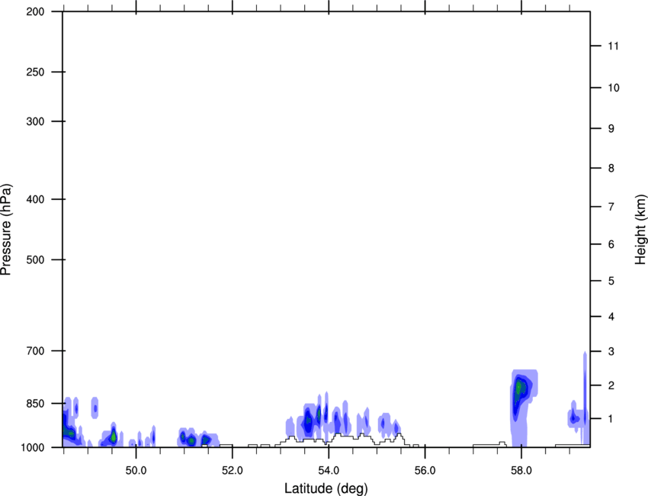This screenshot has width=648, height=496.
Task: Click the 56.0 latitude tick label
Action: pos(425,471)
